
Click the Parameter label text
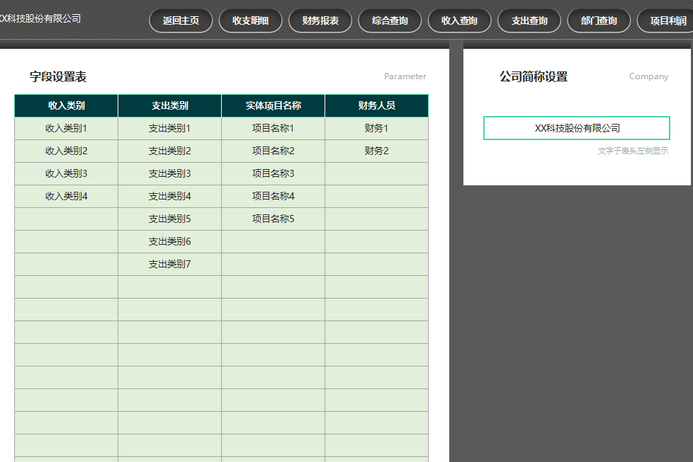point(405,76)
